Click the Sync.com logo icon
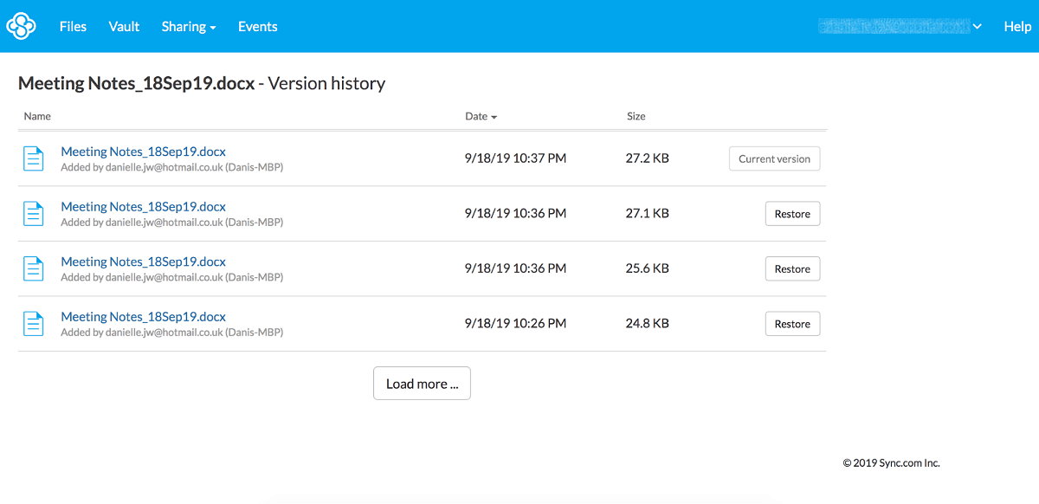This screenshot has height=504, width=1039. [21, 26]
